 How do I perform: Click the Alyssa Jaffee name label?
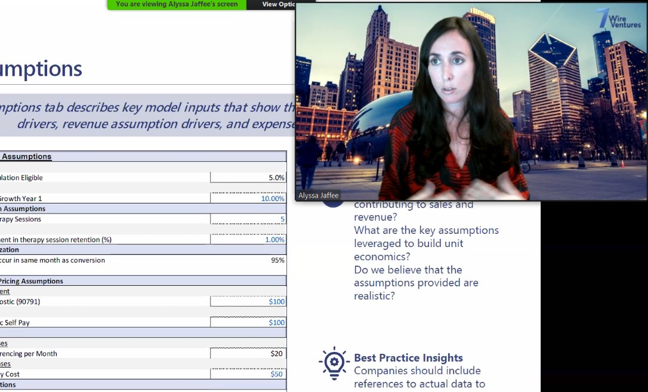click(318, 195)
